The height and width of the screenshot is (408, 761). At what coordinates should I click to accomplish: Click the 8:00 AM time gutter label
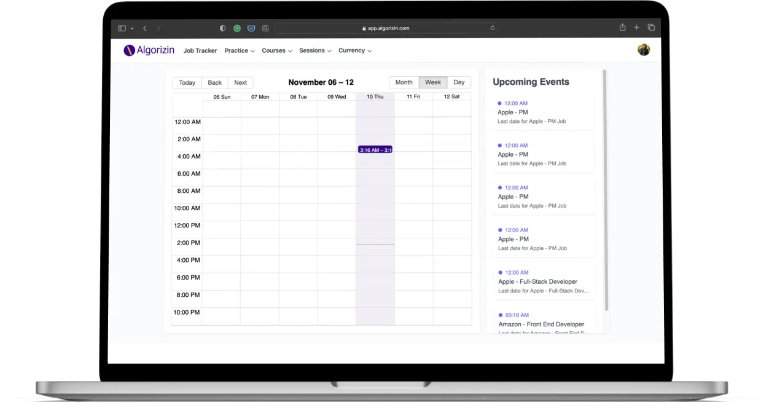[189, 191]
